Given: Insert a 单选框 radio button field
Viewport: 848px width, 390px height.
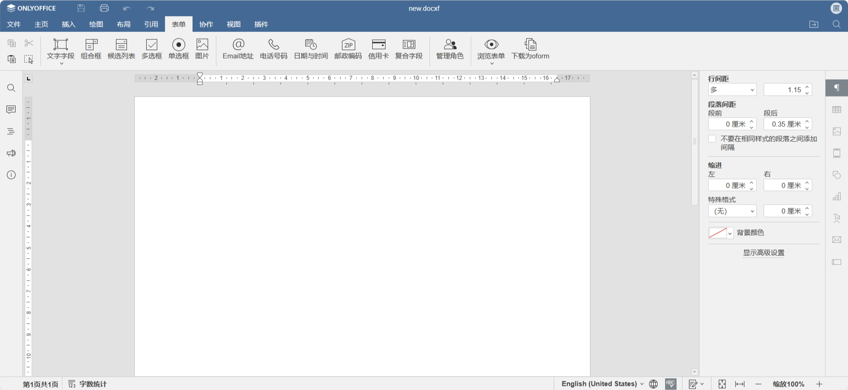Looking at the screenshot, I should tap(179, 49).
